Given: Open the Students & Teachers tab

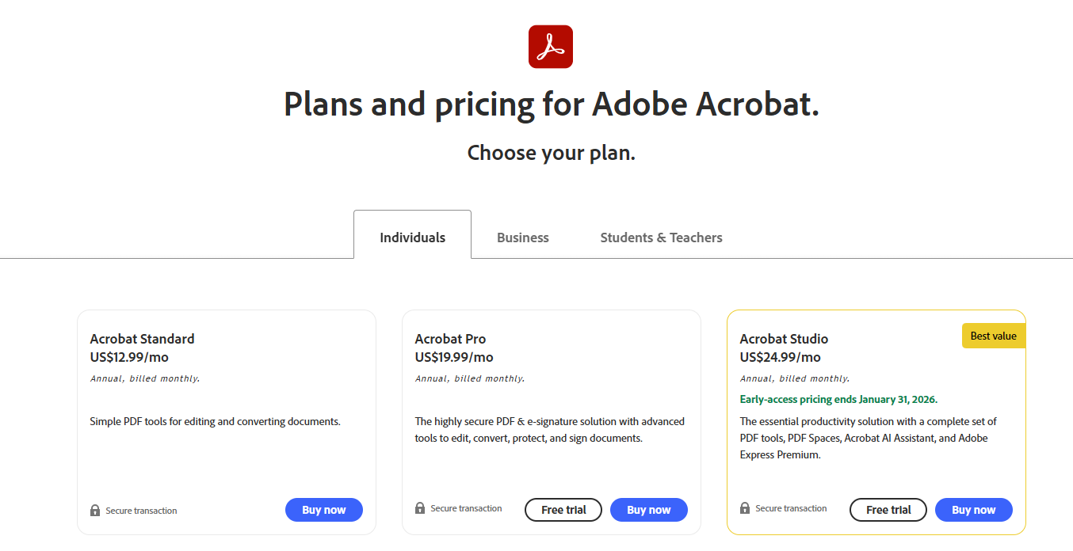Looking at the screenshot, I should (661, 237).
